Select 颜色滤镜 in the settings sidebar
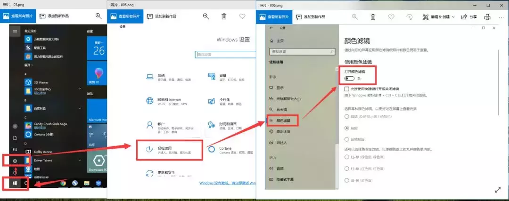Viewport: 509px width, 201px height. [283, 121]
